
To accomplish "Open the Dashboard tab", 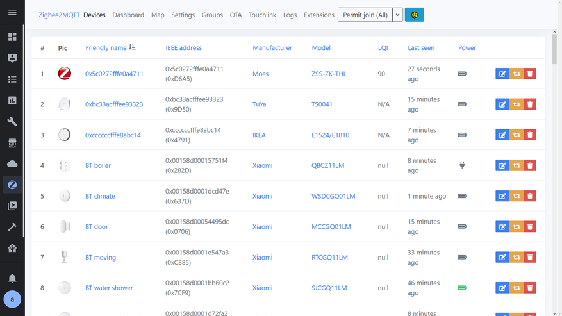I will pyautogui.click(x=128, y=15).
